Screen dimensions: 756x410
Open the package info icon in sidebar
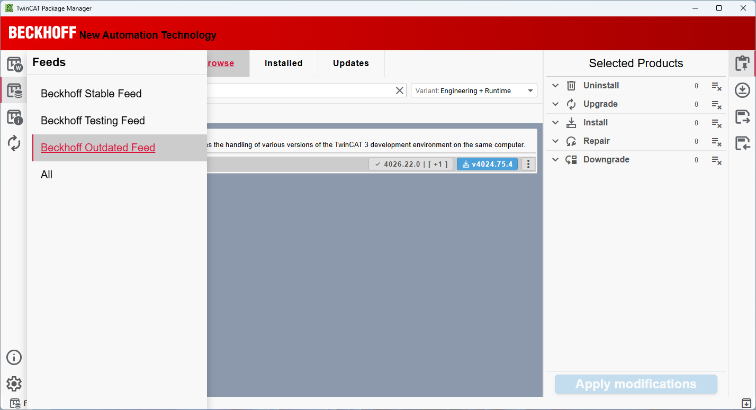pyautogui.click(x=14, y=117)
